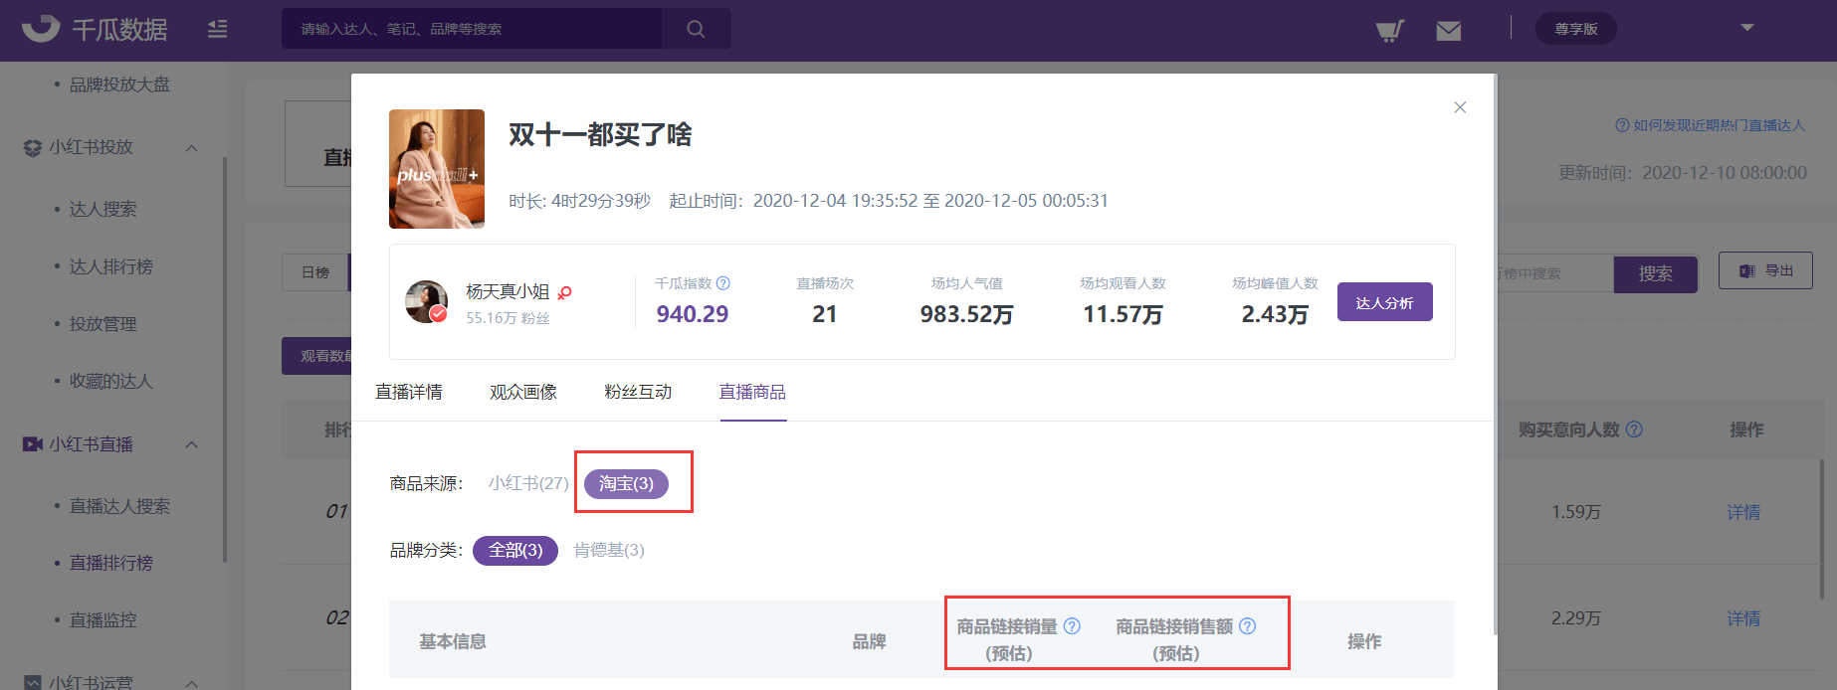Close the live detail dialog
This screenshot has width=1837, height=690.
(x=1460, y=107)
